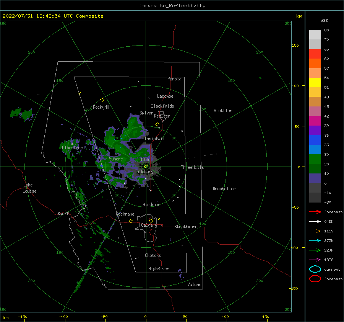Click the lightest gray swatch near 80 dBZ
This screenshot has width=344, height=322.
tap(315, 35)
